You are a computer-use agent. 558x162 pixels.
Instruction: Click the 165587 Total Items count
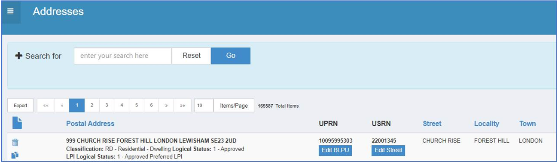pos(278,106)
